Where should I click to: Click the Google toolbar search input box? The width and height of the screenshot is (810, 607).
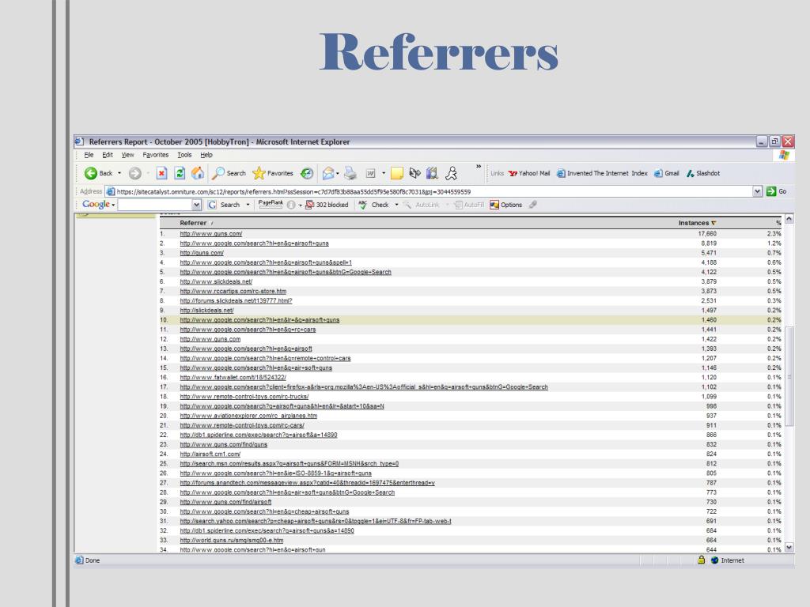tap(155, 205)
